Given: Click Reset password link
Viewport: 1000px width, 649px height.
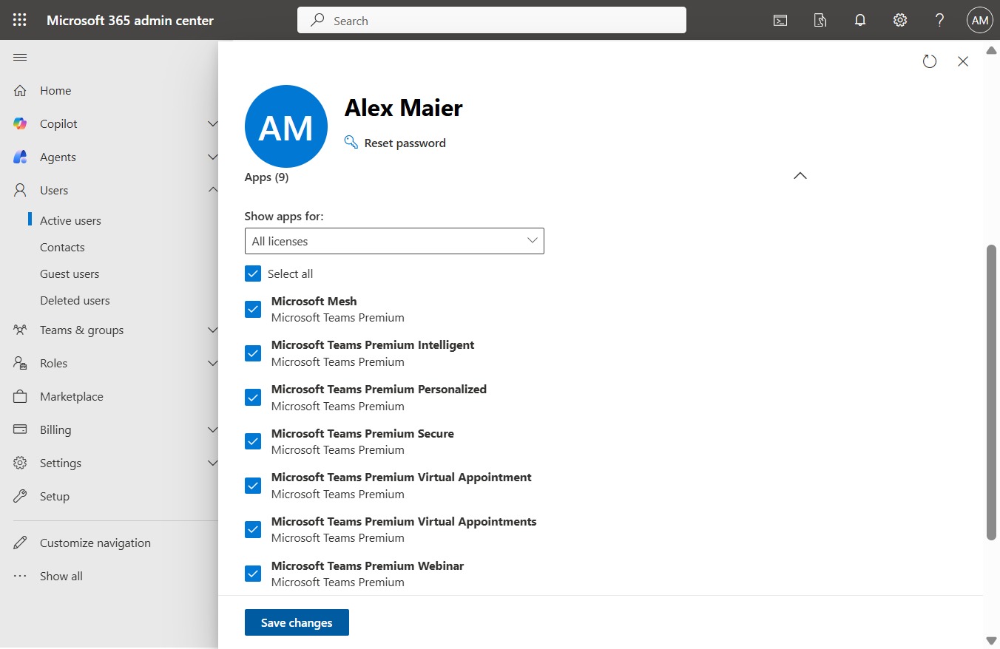Looking at the screenshot, I should (x=405, y=143).
